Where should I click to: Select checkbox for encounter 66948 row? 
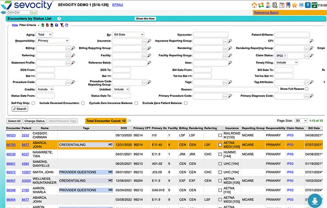[220, 190]
